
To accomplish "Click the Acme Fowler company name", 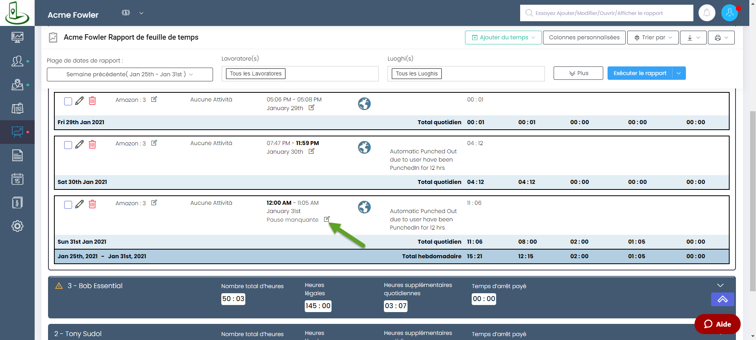I will coord(73,15).
